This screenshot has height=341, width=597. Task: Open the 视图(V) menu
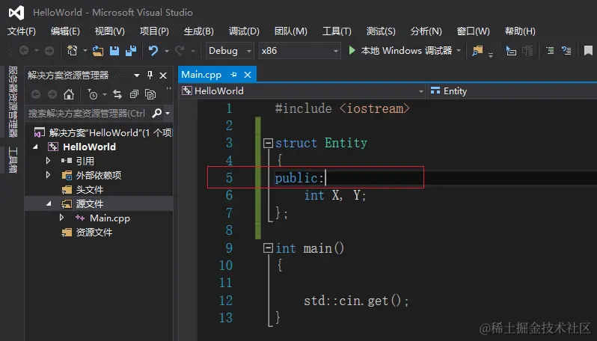(x=110, y=31)
